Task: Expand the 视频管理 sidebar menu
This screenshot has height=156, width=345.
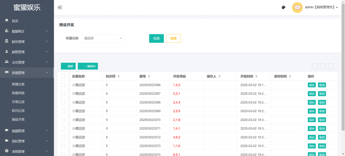Action: pos(27,131)
